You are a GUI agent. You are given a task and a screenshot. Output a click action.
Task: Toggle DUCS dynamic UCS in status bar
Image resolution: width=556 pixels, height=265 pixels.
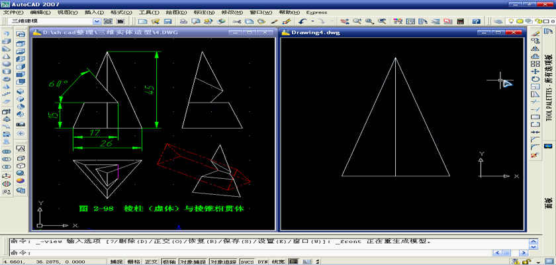click(247, 262)
